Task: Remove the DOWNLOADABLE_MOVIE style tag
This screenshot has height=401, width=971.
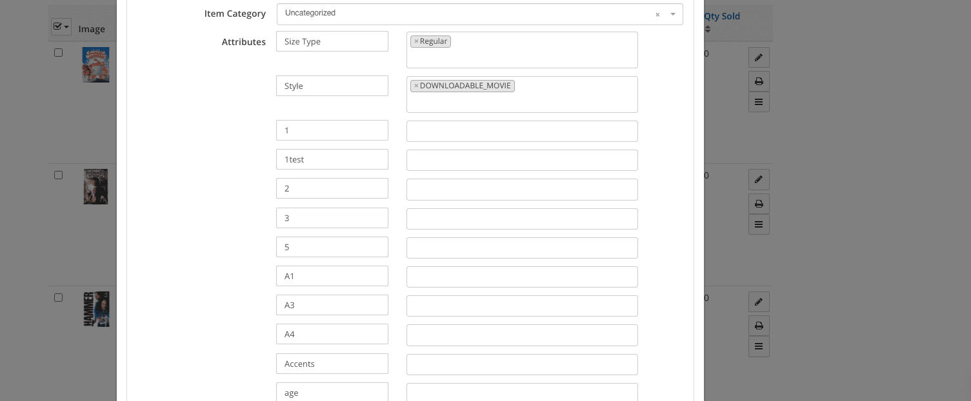Action: click(x=416, y=86)
